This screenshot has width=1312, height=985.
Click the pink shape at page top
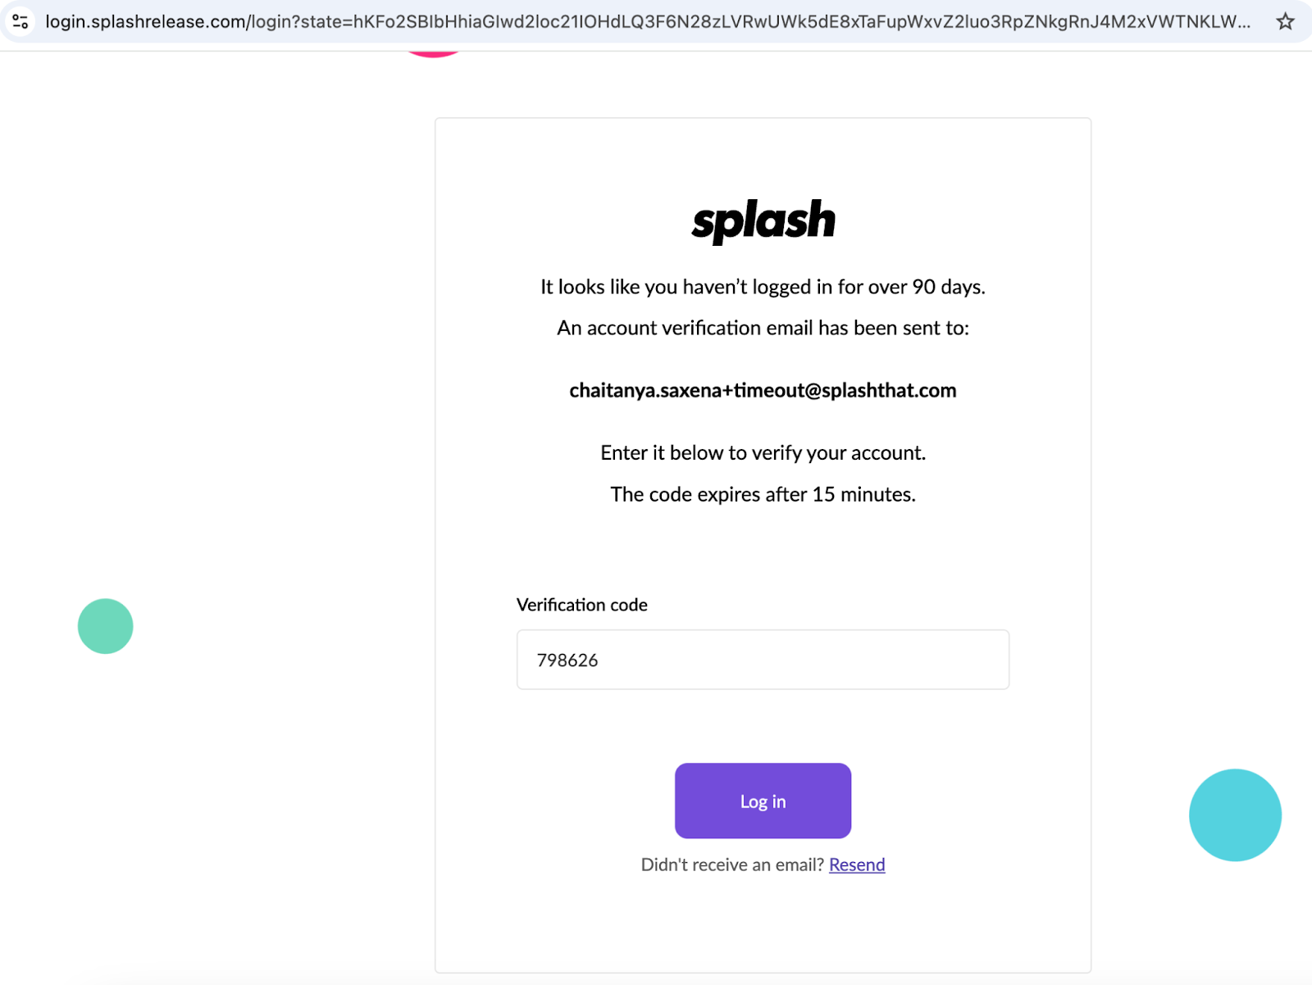[x=434, y=53]
